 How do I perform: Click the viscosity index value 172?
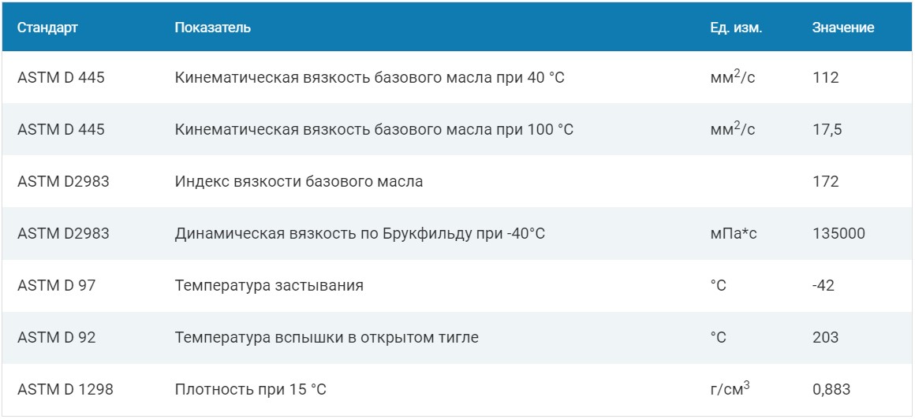click(x=826, y=182)
